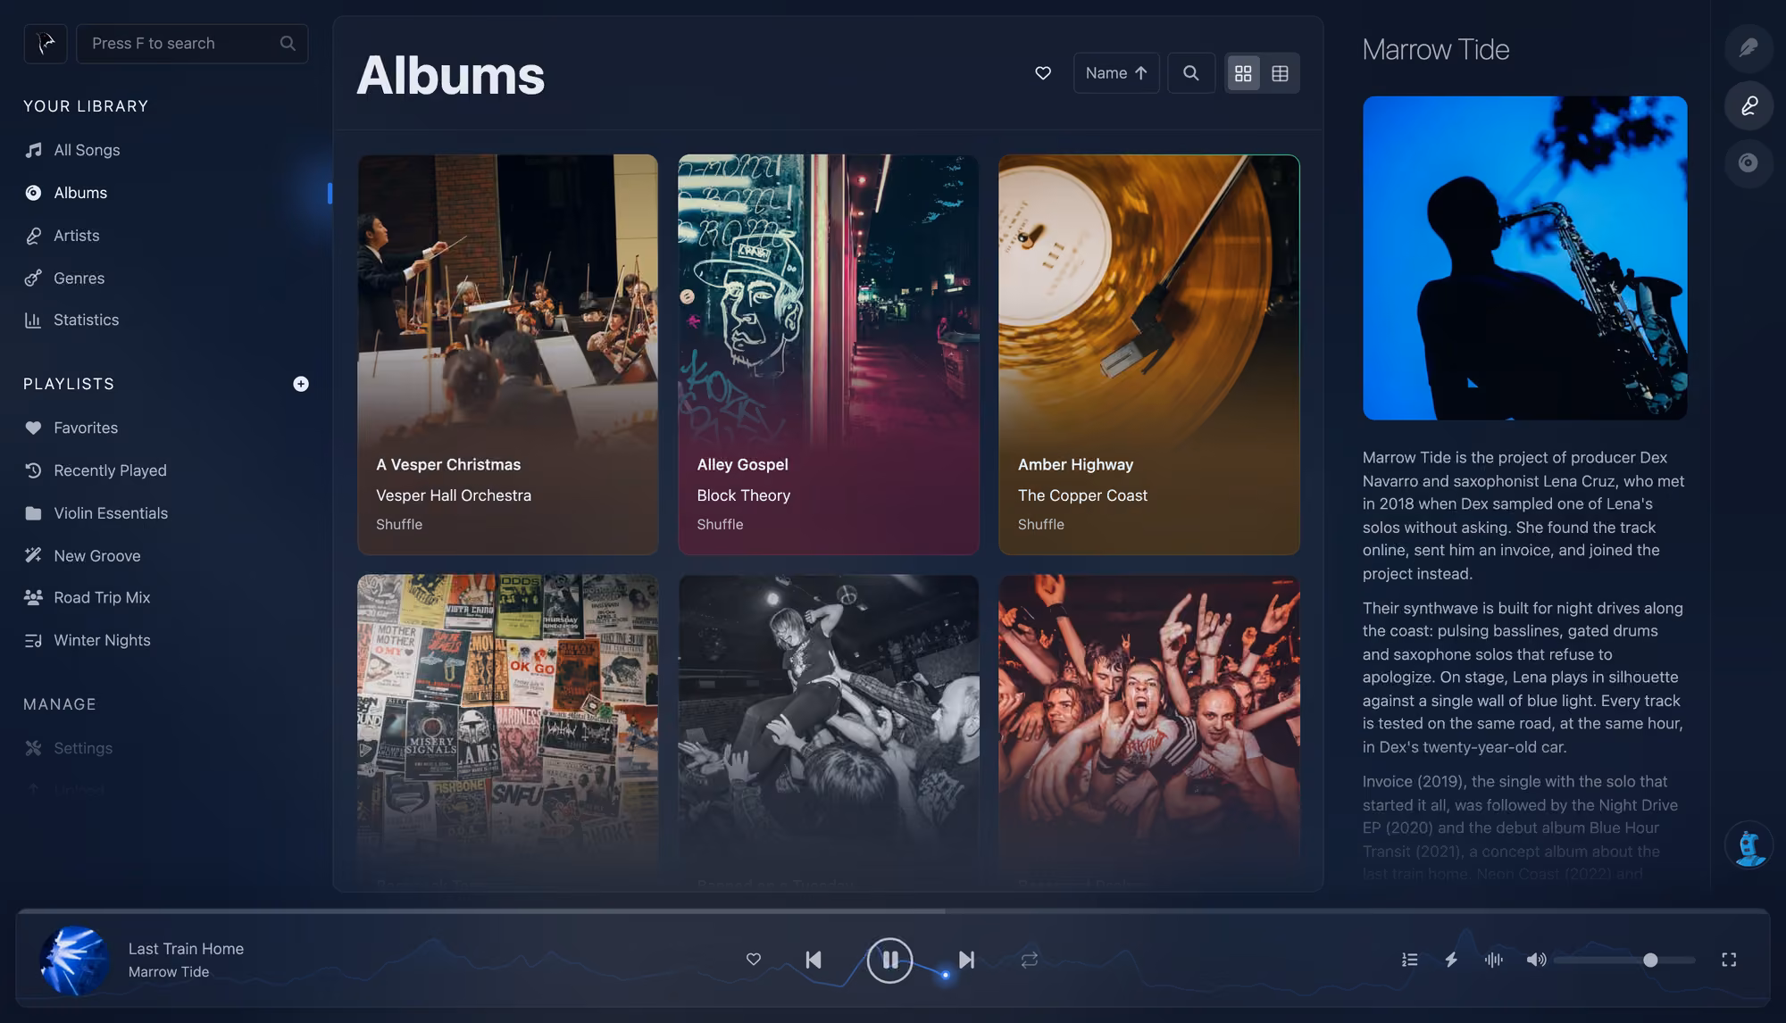The width and height of the screenshot is (1786, 1023).
Task: Pause the current playback
Action: click(x=889, y=960)
